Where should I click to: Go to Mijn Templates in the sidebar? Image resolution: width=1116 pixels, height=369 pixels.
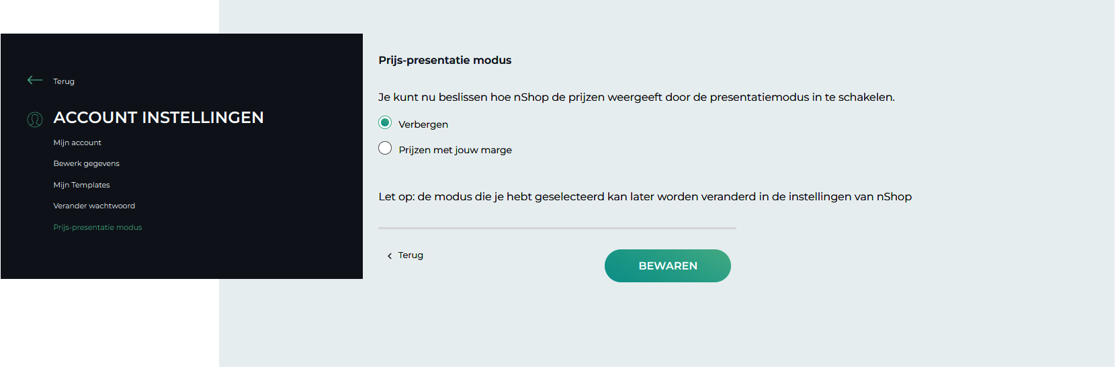(81, 185)
